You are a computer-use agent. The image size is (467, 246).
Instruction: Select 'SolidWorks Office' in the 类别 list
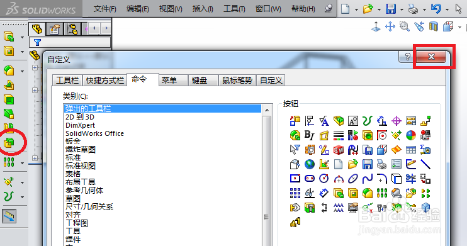tap(94, 133)
